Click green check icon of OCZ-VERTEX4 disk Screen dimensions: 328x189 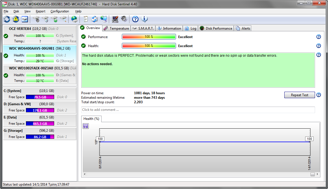[6, 36]
